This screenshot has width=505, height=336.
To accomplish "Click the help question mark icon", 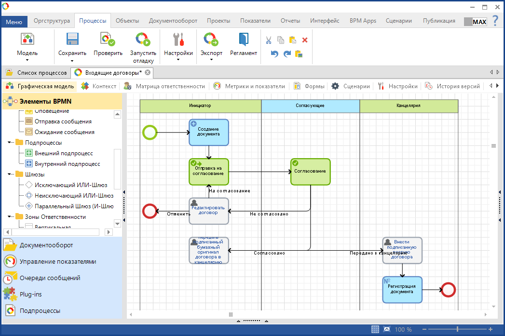I will pos(495,21).
